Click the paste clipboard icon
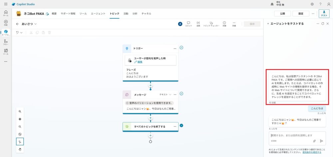The height and width of the screenshot is (157, 333). pyautogui.click(x=43, y=32)
